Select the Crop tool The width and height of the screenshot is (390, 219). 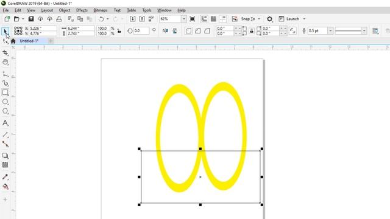tap(5, 53)
